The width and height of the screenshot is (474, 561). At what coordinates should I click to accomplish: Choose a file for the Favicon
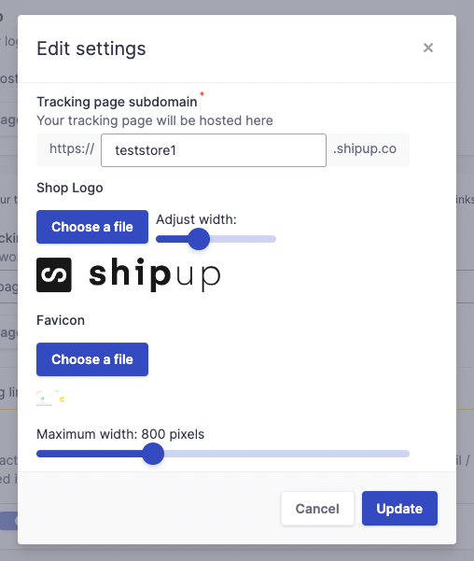coord(92,359)
